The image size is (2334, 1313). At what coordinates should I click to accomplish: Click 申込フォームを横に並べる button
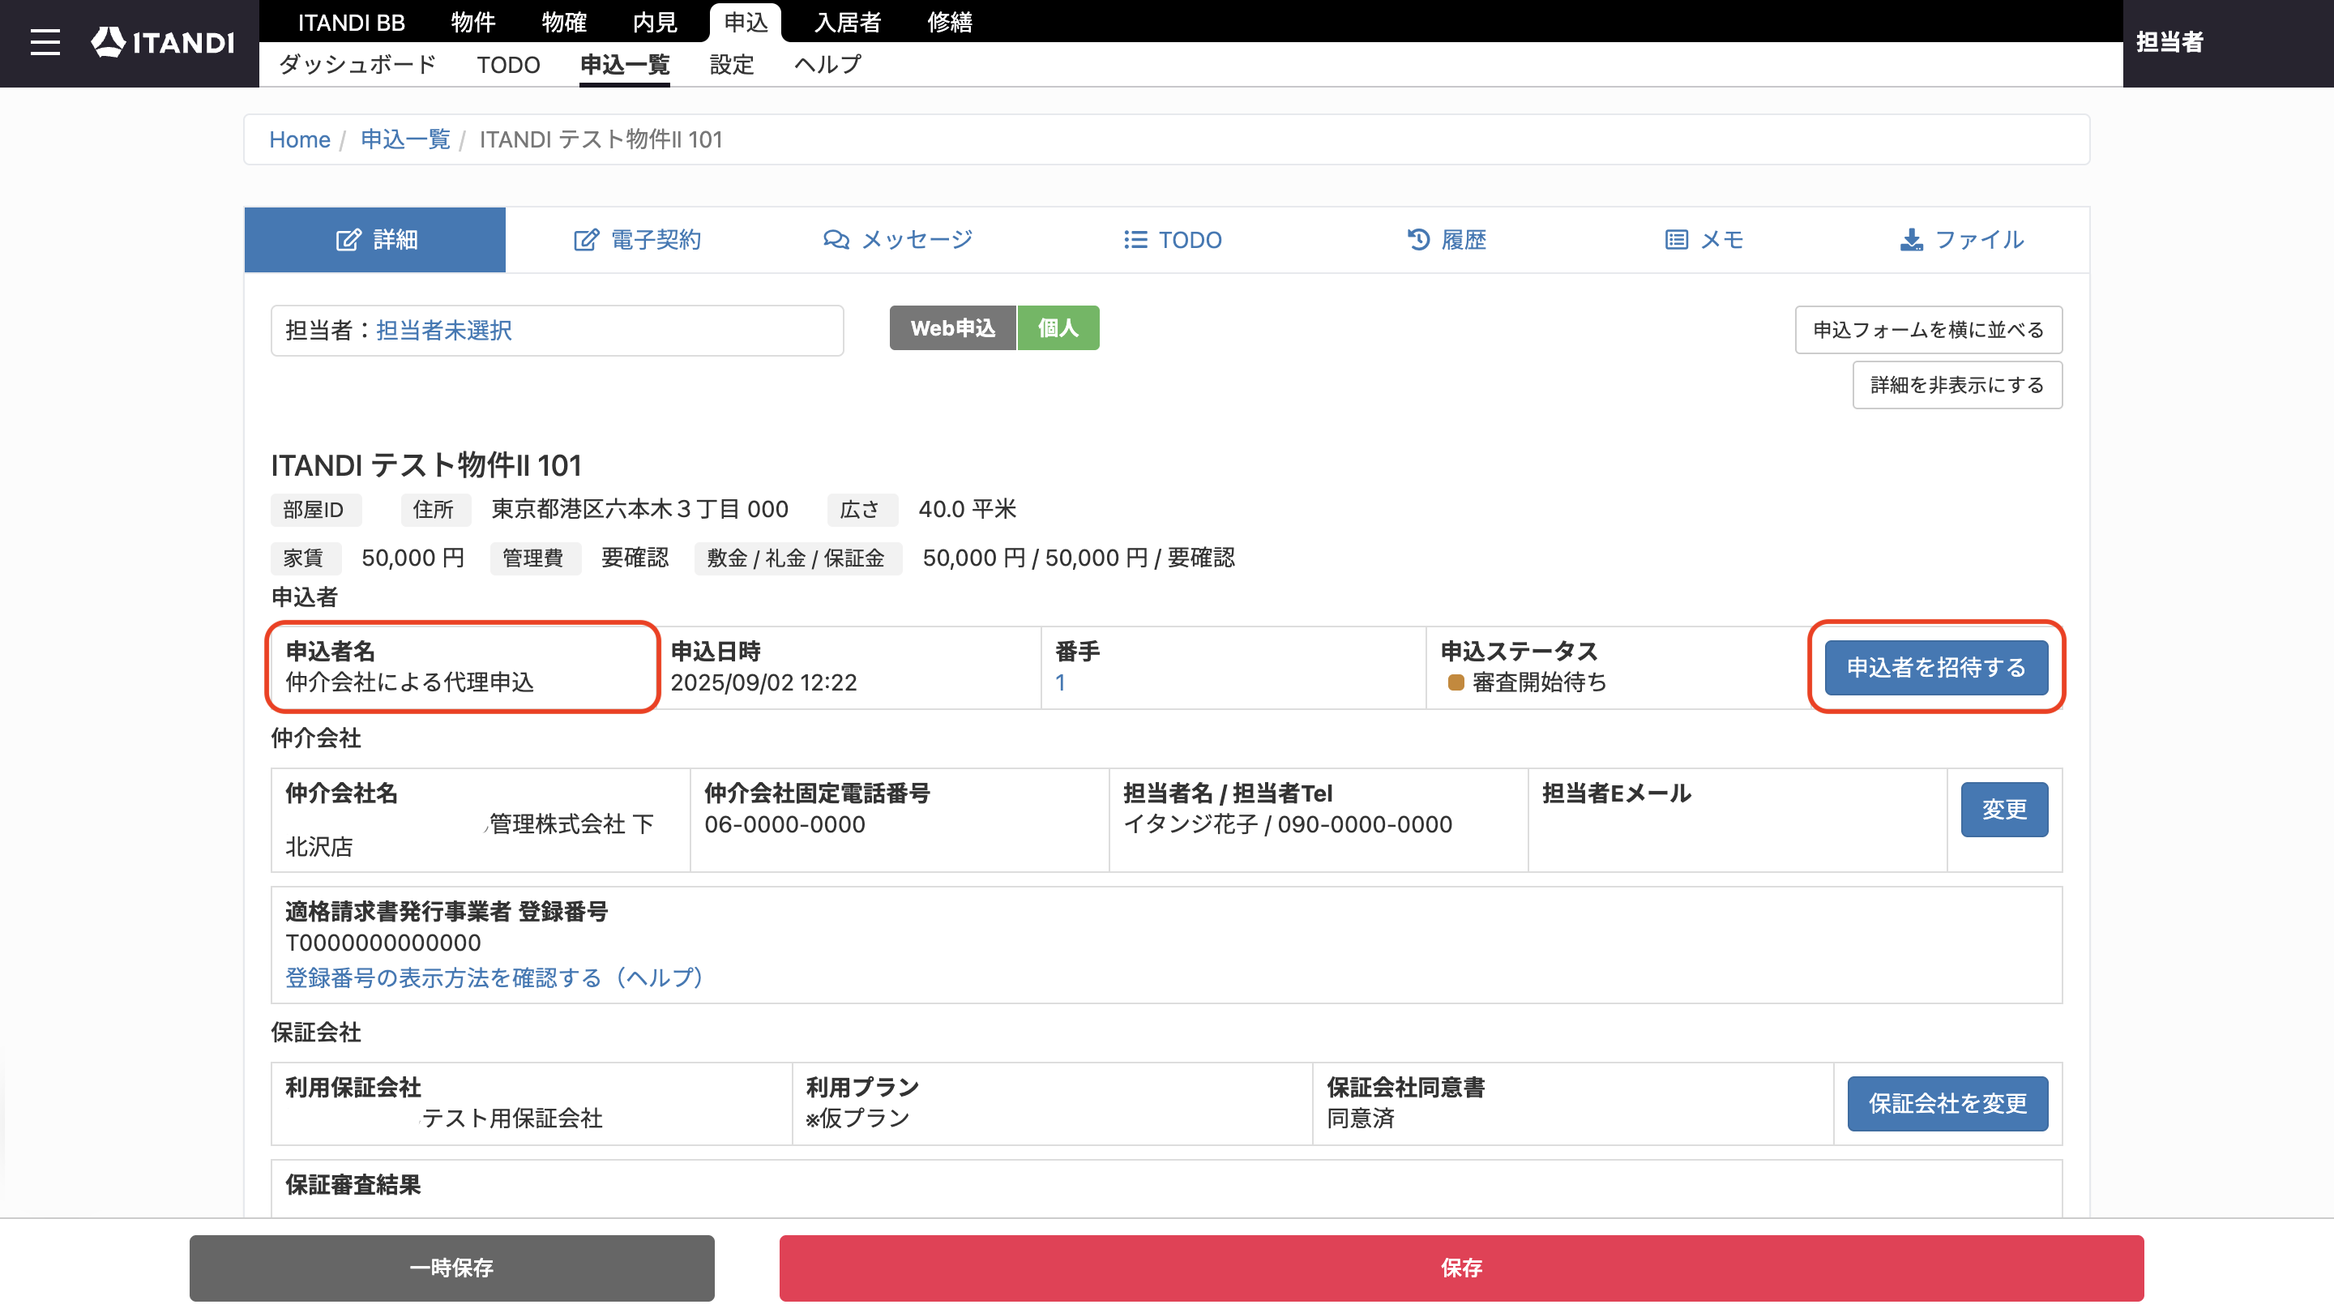pos(1929,330)
